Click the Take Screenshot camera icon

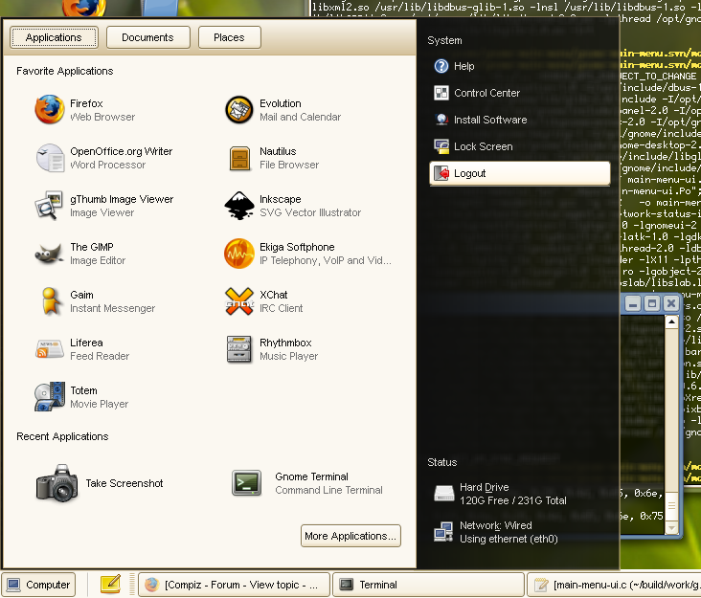tap(57, 483)
